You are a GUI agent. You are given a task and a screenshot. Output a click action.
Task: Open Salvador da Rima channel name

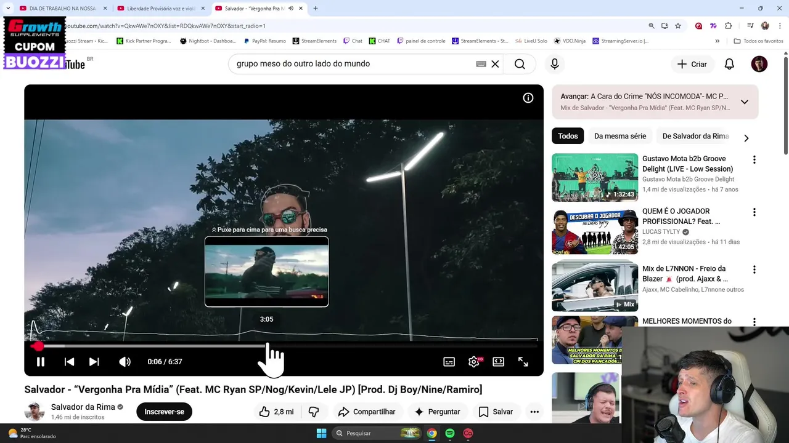83,407
